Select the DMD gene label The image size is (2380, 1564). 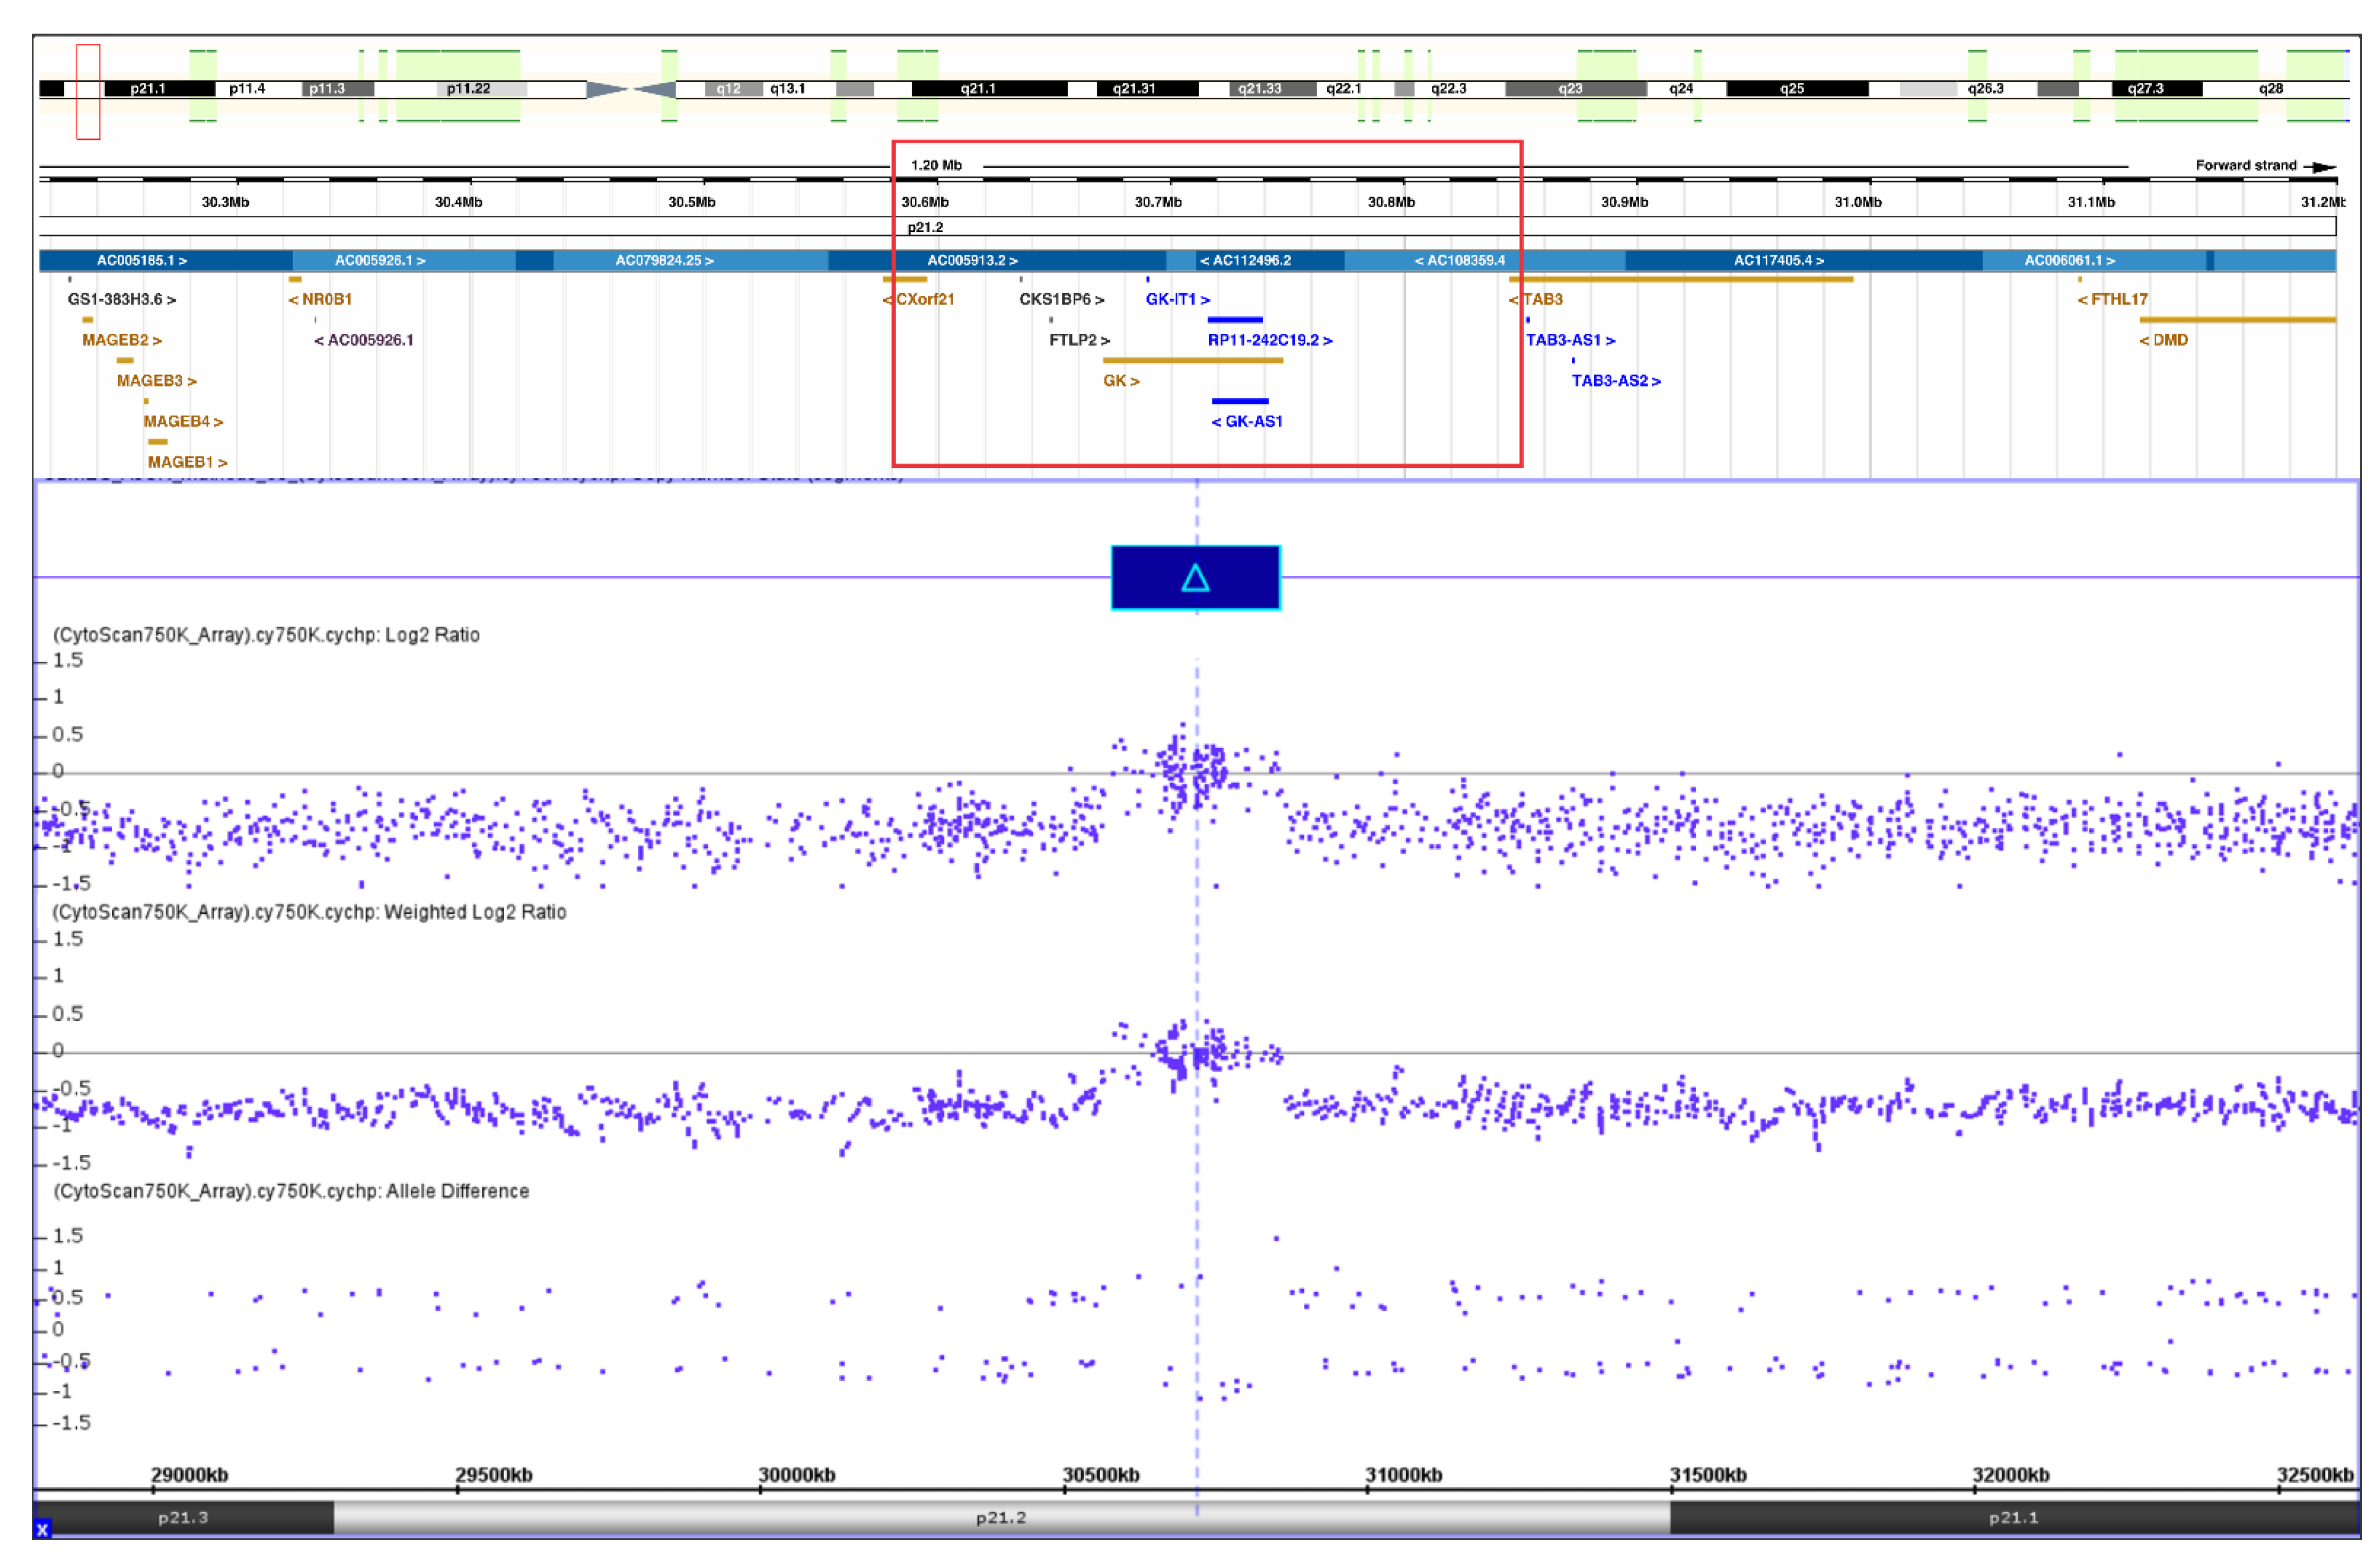(x=2164, y=340)
